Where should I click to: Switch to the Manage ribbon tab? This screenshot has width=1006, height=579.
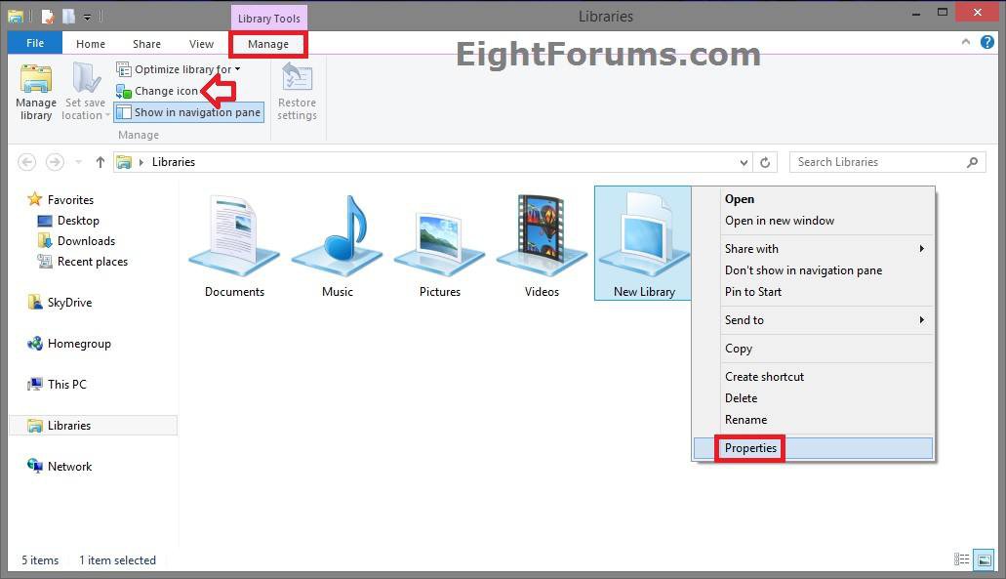point(267,43)
